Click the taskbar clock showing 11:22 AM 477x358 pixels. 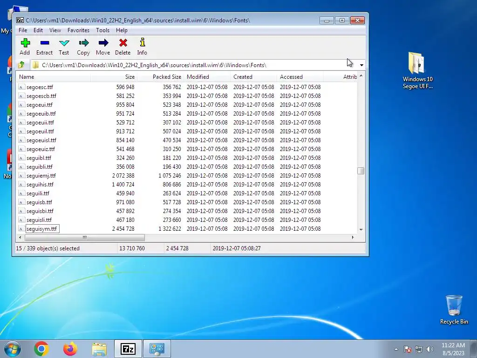(453, 349)
